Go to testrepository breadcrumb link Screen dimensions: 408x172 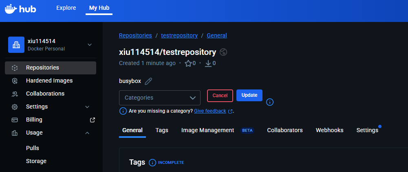[179, 35]
